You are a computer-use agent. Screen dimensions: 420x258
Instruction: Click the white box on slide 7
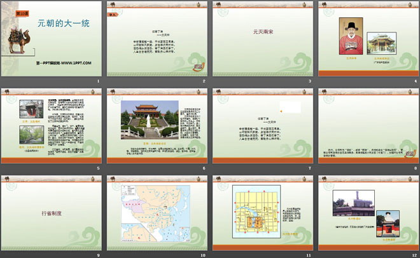pyautogui.click(x=290, y=107)
